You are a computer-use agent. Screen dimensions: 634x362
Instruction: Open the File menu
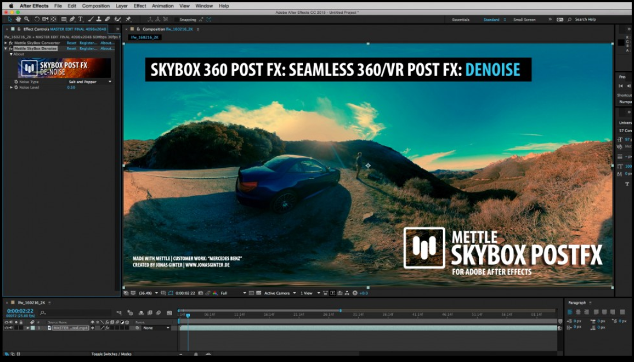[x=58, y=6]
